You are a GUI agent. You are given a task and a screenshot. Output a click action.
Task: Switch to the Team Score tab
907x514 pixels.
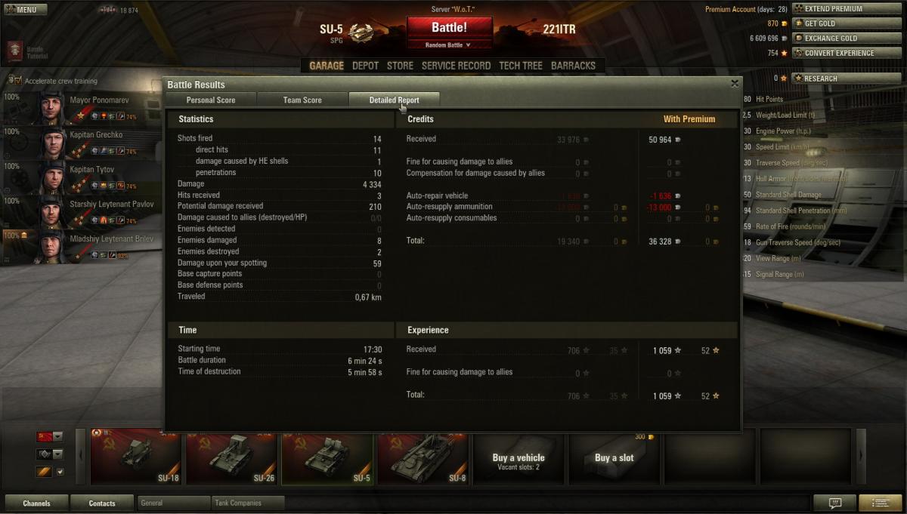coord(302,100)
